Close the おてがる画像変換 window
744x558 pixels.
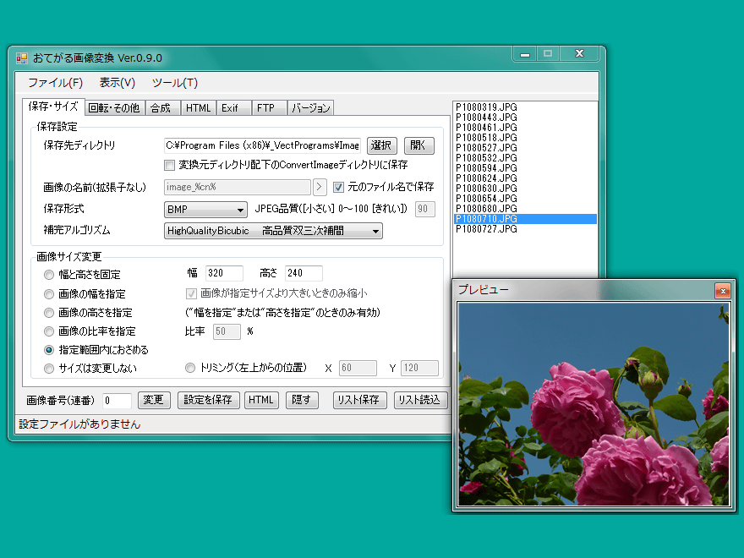(579, 54)
